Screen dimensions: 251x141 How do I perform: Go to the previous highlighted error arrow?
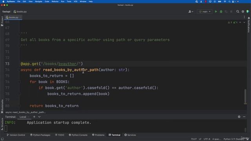(240, 22)
